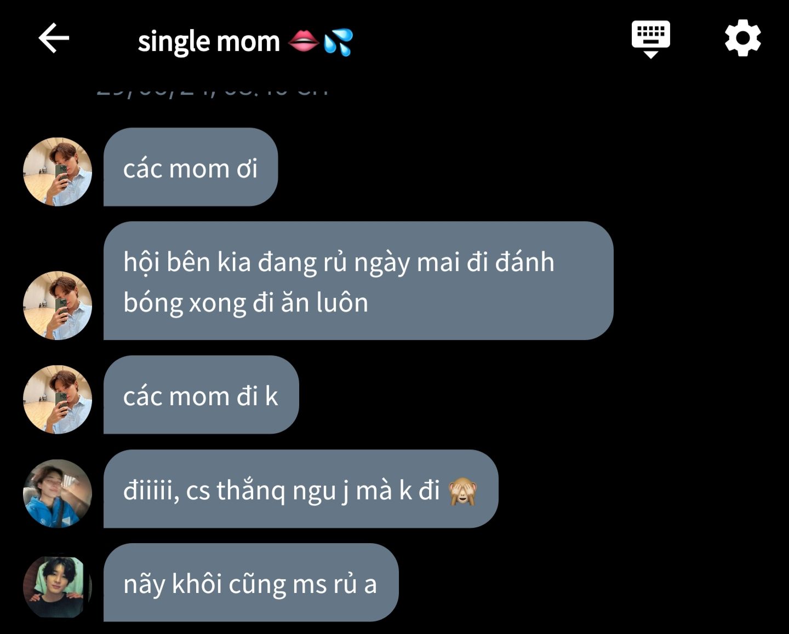Tap empty chat area right of 'các mom ơi'
The height and width of the screenshot is (634, 789).
(526, 167)
